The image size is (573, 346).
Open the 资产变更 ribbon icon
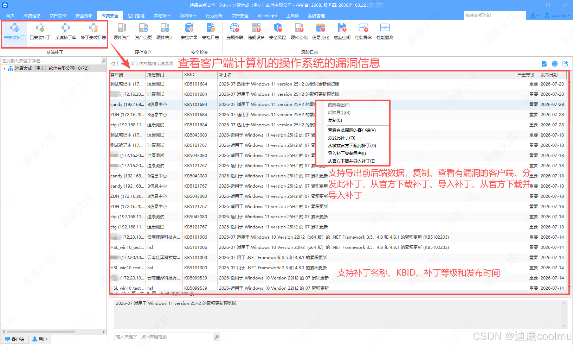tap(143, 31)
